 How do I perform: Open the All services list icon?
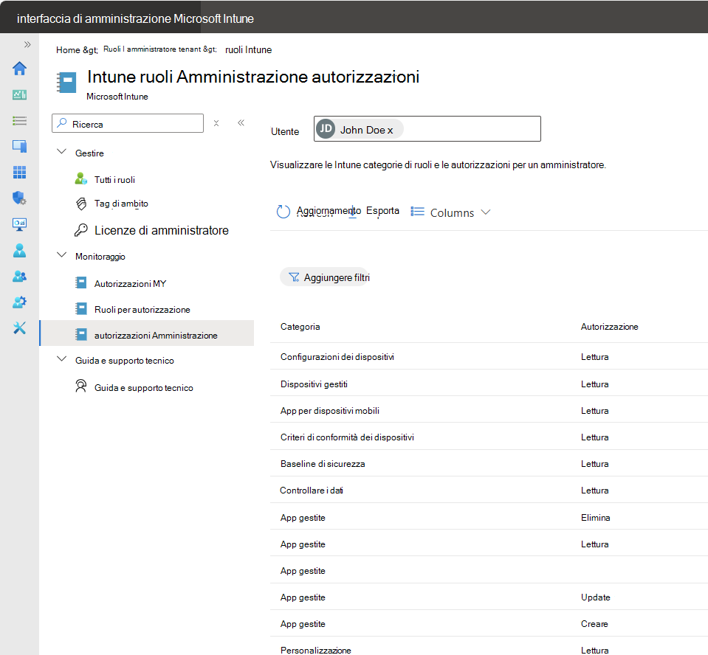19,120
